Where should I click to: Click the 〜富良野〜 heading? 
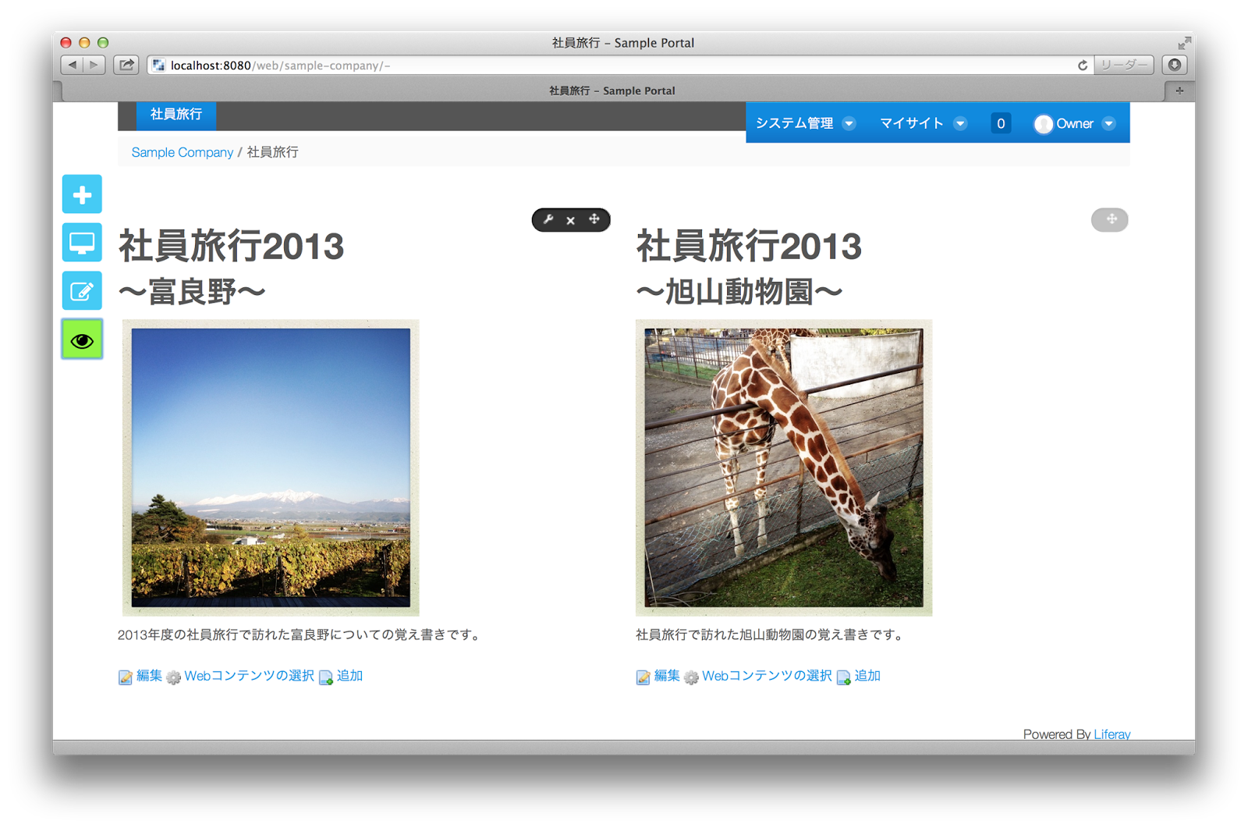[192, 292]
